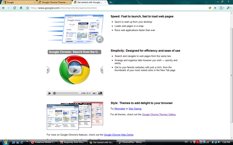Open a new tab with plus button
This screenshot has height=145, width=233.
coord(111,3)
